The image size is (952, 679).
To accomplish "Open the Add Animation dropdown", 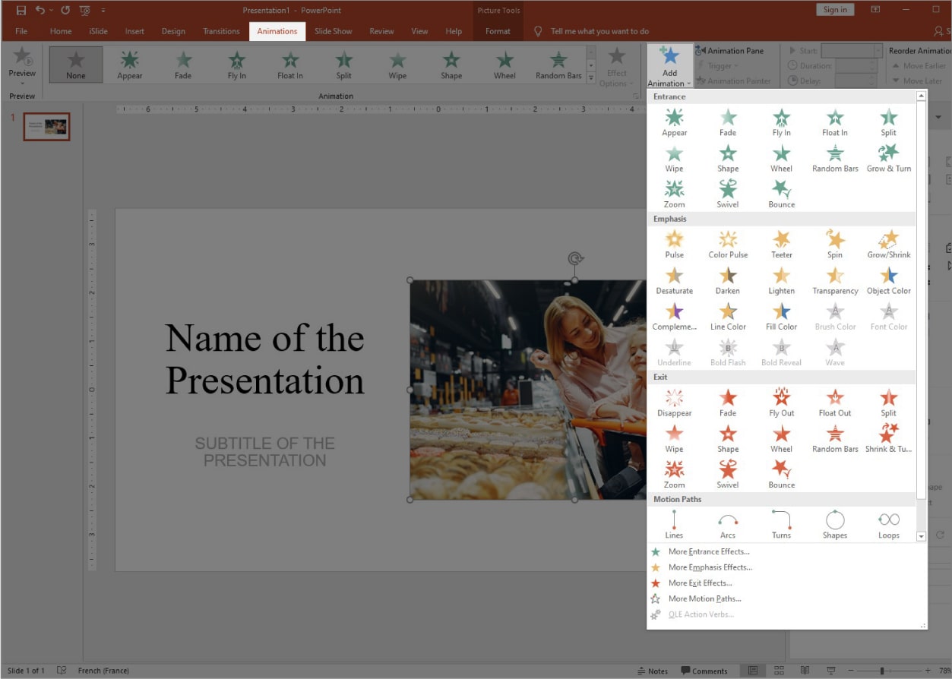I will (669, 67).
